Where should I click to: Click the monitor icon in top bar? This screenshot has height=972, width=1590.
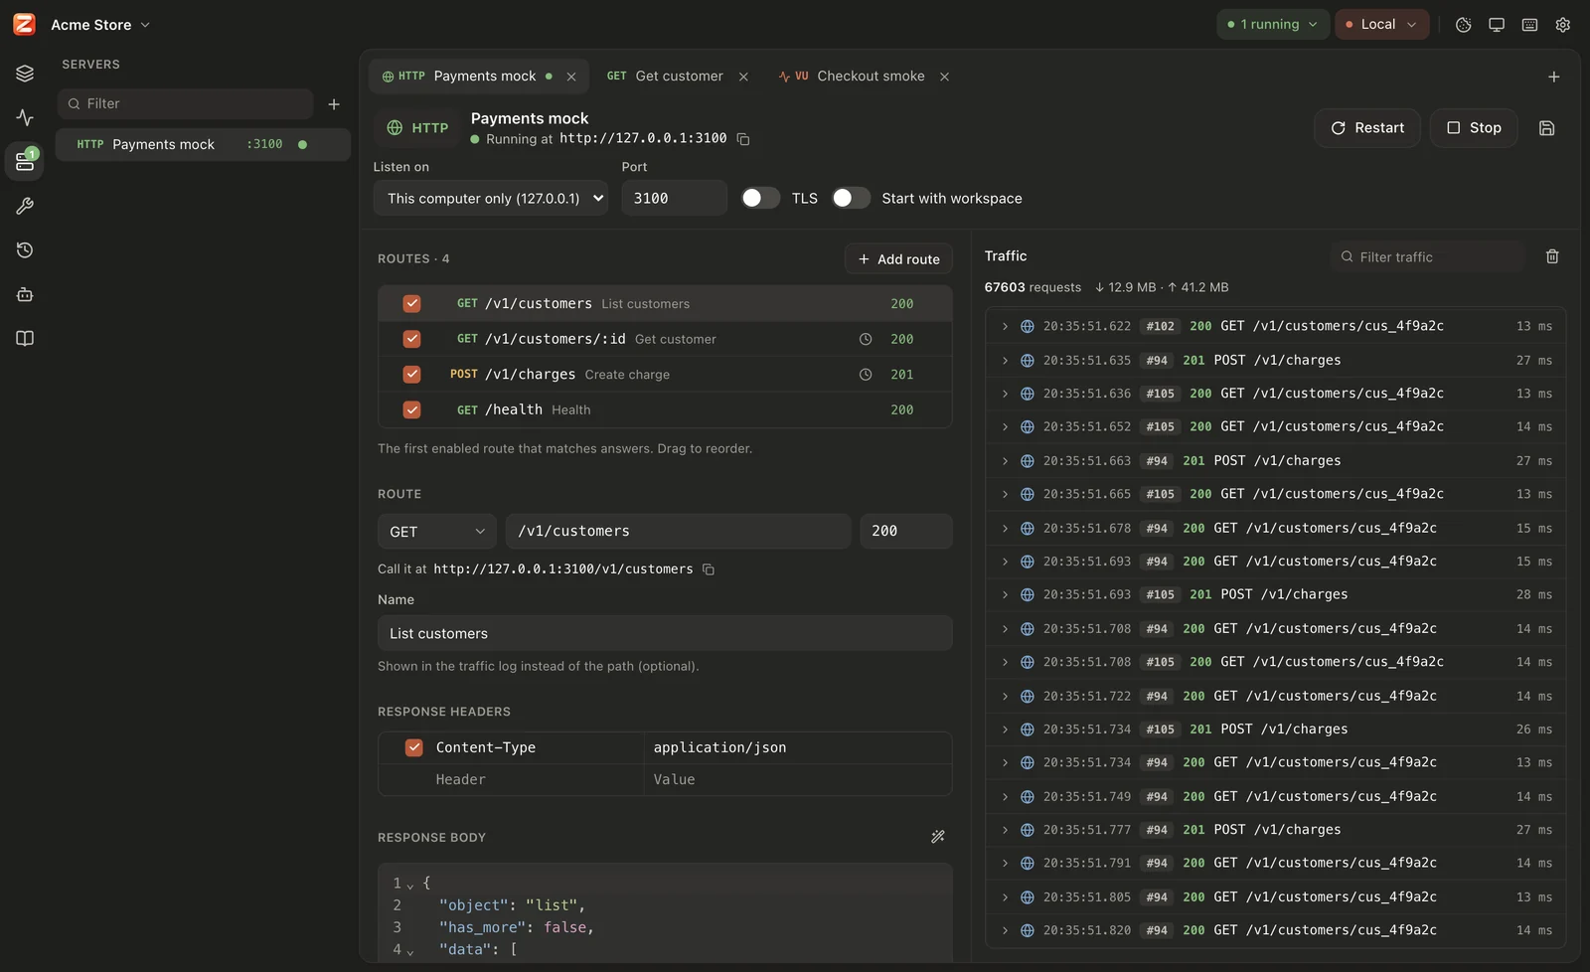tap(1497, 25)
